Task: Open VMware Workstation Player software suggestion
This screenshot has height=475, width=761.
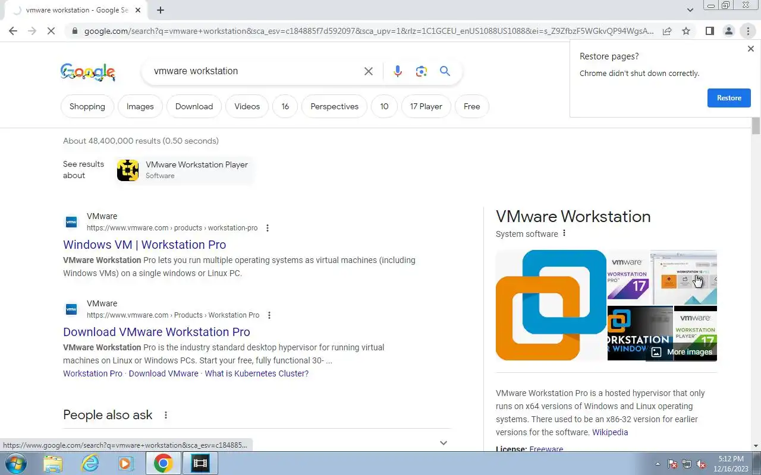Action: pyautogui.click(x=184, y=170)
